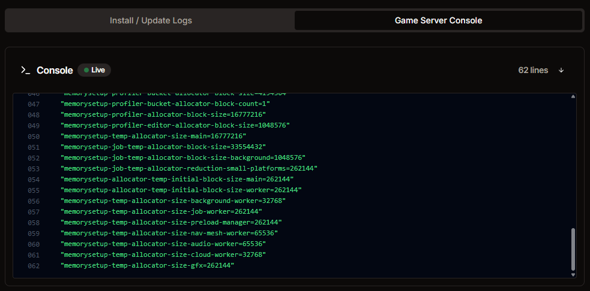Select line 050 temp-allocator-size-main=16777216
The height and width of the screenshot is (291, 590).
click(154, 136)
